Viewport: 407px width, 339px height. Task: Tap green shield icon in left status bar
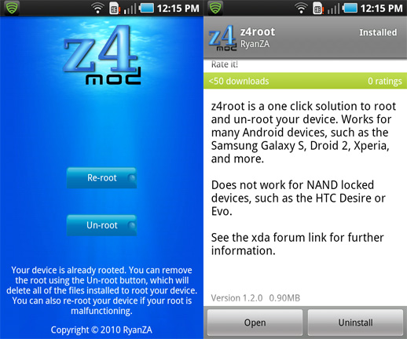12,8
